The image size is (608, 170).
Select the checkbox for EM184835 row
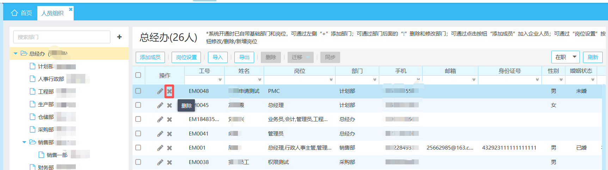(x=138, y=119)
